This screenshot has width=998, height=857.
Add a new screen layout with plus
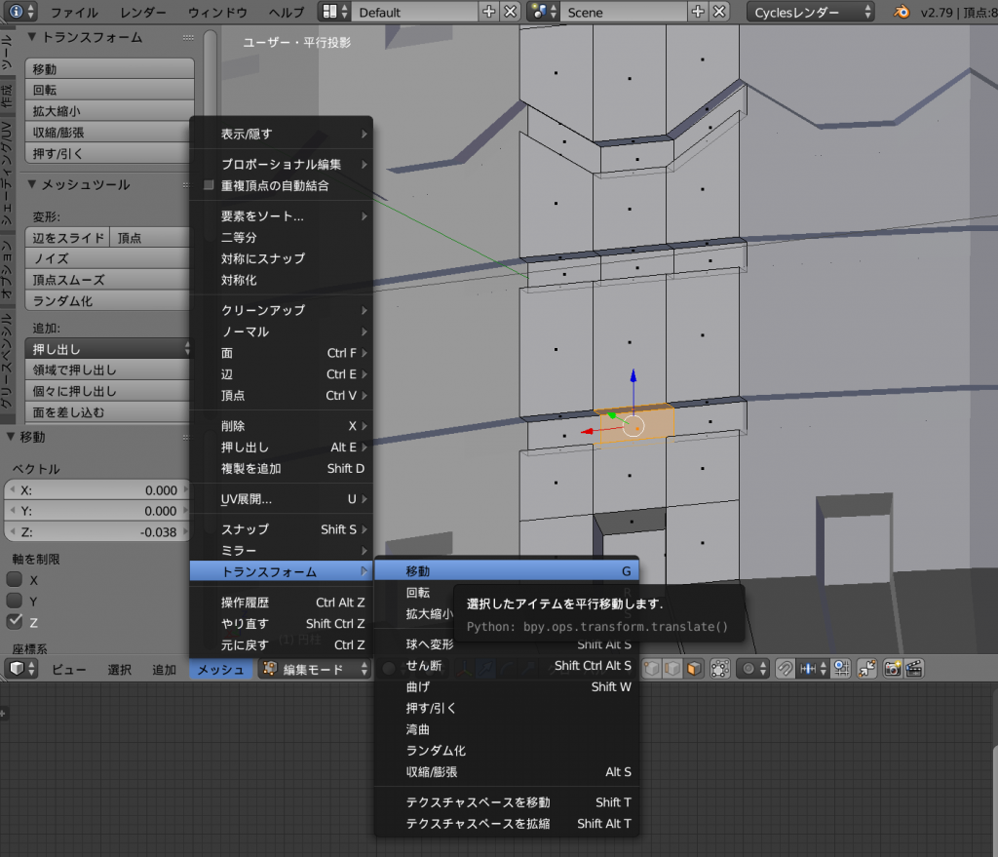click(489, 12)
